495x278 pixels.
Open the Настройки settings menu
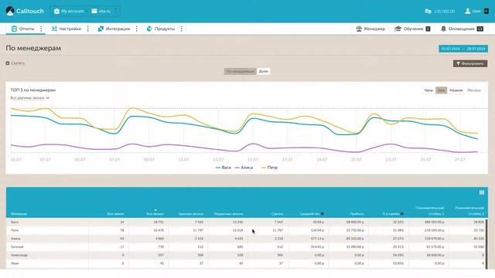[67, 29]
